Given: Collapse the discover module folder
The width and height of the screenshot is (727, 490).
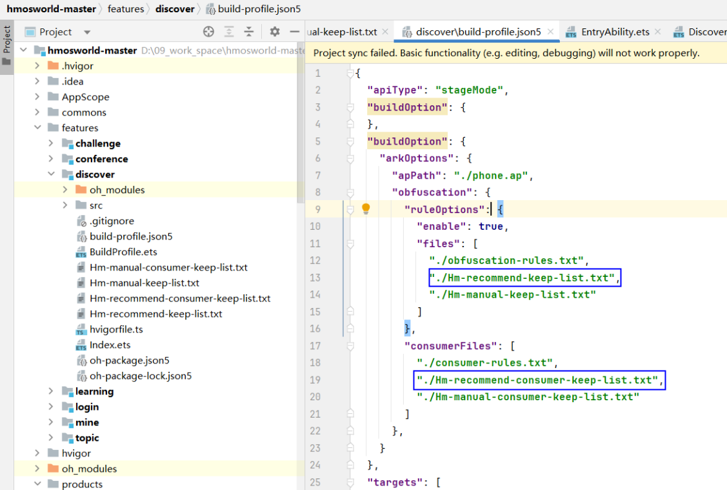Looking at the screenshot, I should (51, 174).
